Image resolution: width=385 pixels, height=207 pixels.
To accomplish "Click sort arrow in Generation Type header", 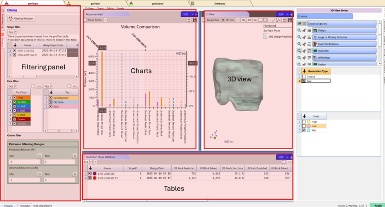I will (x=304, y=71).
